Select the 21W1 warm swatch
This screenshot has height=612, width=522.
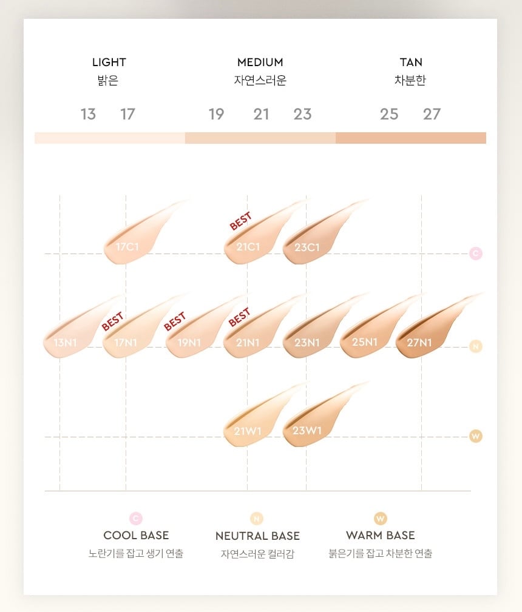coord(248,431)
